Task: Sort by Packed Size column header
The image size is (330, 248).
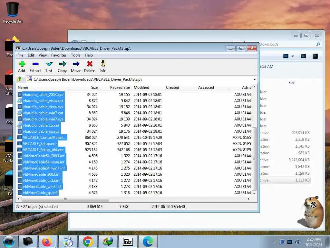Action: coord(115,87)
